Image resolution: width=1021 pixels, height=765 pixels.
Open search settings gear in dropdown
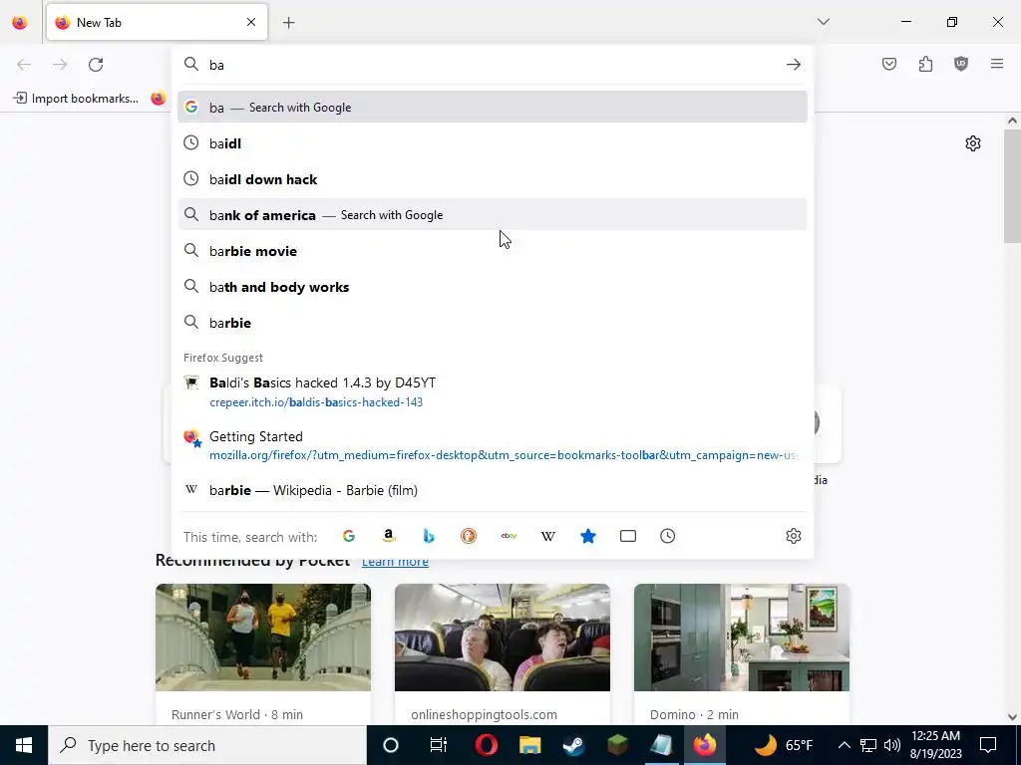[x=793, y=536]
